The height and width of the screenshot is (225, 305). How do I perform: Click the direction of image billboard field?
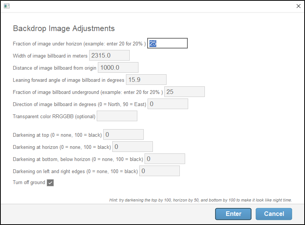pyautogui.click(x=168, y=103)
